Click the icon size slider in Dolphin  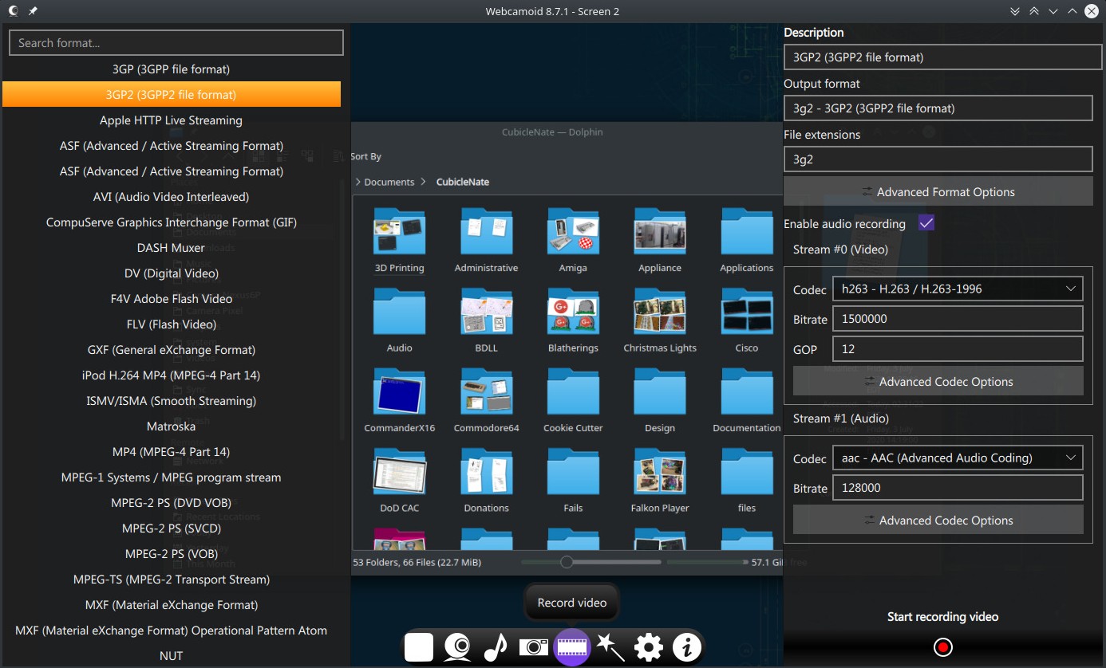pos(567,561)
